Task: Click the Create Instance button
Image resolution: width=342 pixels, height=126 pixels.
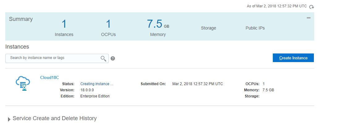Action: coord(293,58)
